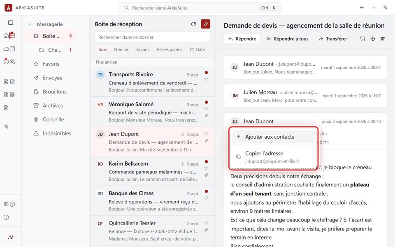Open the AI sparkle icon in the top bar

pos(385,7)
